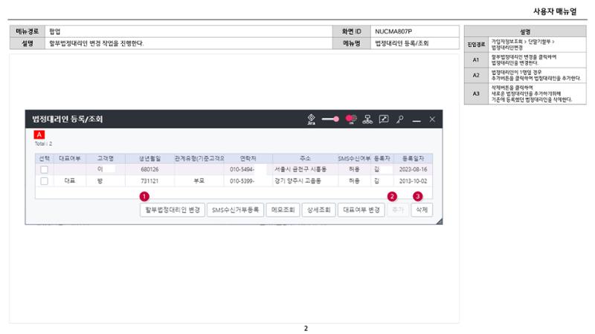Image resolution: width=595 pixels, height=334 pixels.
Task: Click SMS수신거부등록 button
Action: [235, 210]
